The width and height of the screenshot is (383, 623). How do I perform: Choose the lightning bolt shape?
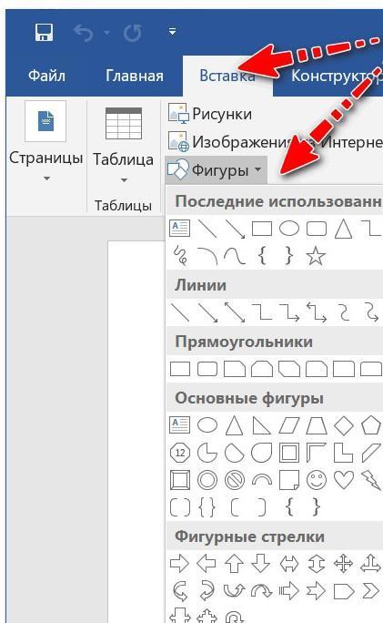[370, 480]
